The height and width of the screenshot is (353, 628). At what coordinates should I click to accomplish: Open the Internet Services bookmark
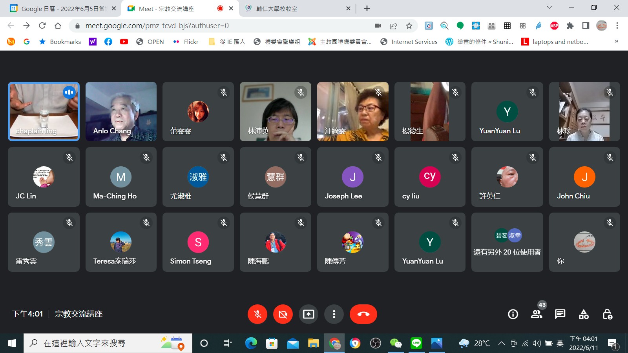pos(409,42)
